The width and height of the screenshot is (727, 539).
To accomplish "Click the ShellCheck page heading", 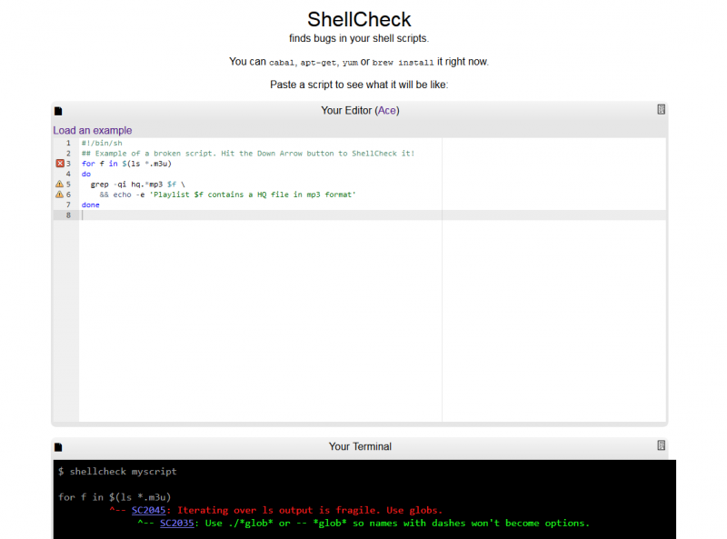I will coord(359,19).
